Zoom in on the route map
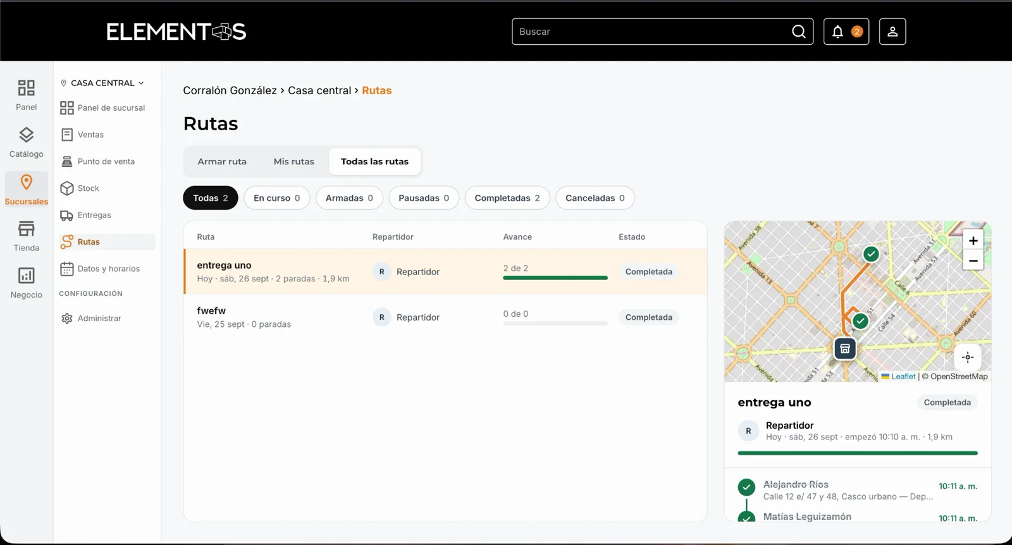The image size is (1012, 545). point(973,241)
